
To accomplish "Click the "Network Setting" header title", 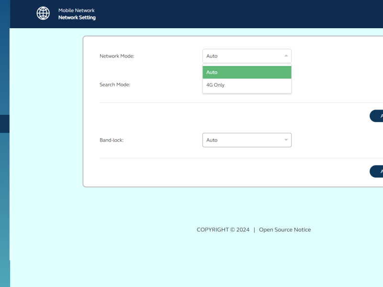I will pos(77,18).
